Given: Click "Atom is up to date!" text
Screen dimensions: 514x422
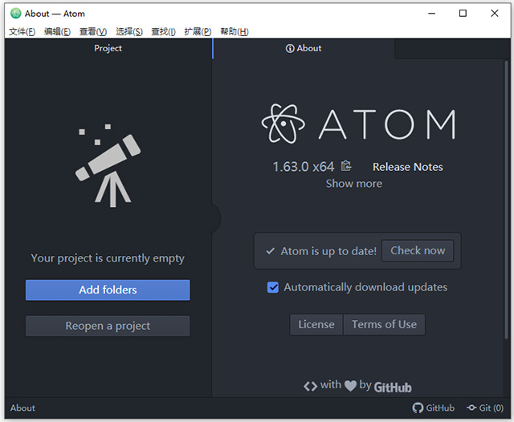Looking at the screenshot, I should click(328, 251).
